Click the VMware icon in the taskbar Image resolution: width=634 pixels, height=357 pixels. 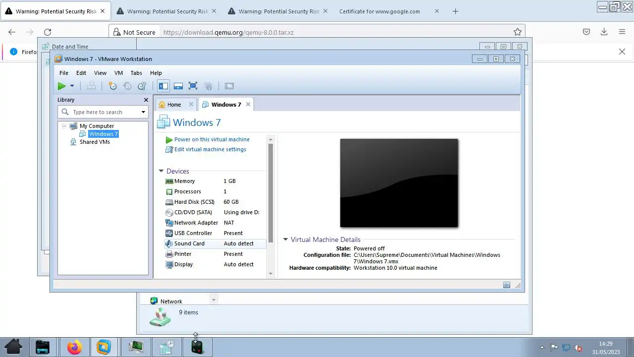click(104, 347)
